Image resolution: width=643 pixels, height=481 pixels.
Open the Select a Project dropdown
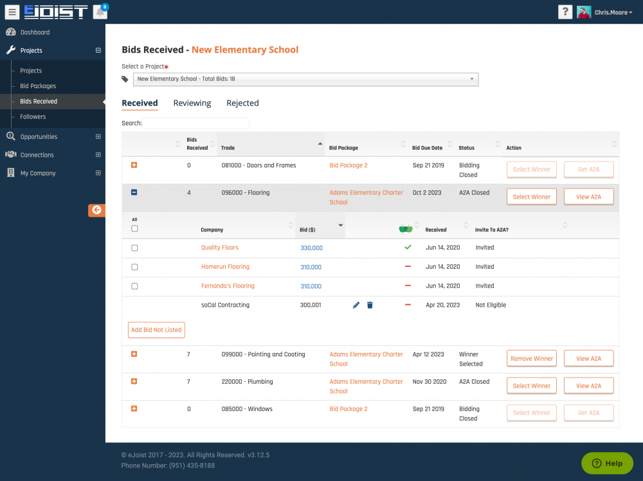305,79
